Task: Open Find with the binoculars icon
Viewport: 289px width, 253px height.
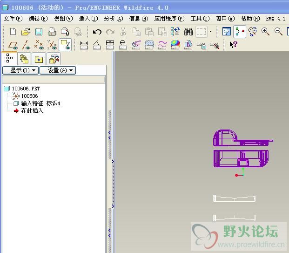Action: pyautogui.click(x=188, y=32)
